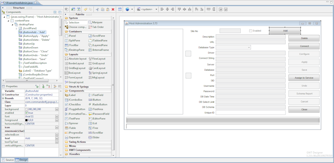Click the Space equally horizontally icon
The image size is (334, 163).
(208, 9)
